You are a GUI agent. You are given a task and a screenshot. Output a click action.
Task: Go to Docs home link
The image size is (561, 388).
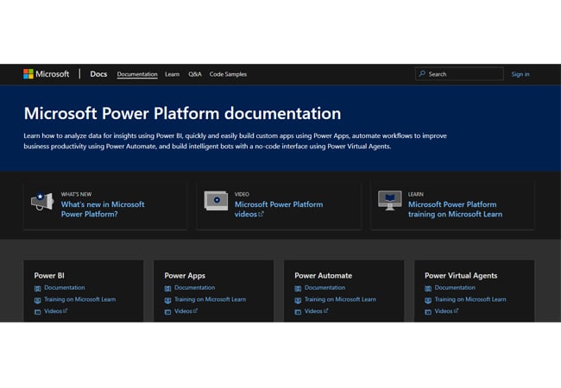click(x=98, y=74)
